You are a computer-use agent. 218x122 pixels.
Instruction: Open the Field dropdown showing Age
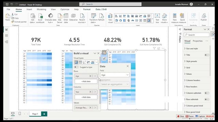(x=115, y=75)
